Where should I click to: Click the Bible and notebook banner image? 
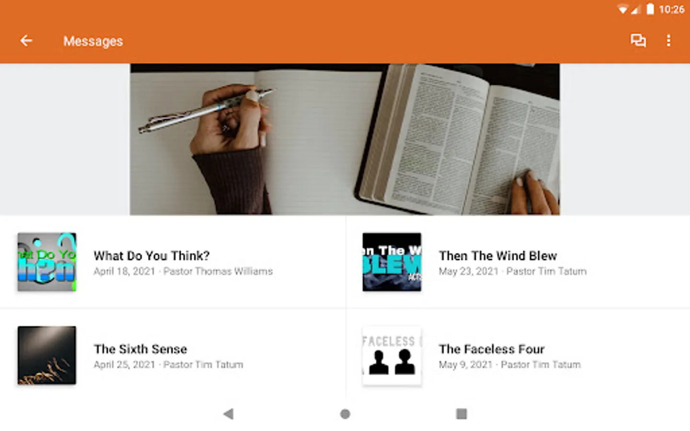click(345, 139)
